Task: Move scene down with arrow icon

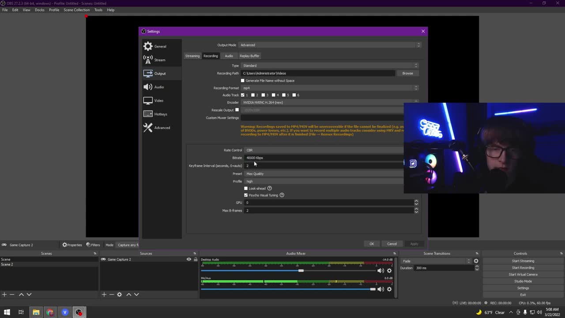Action: click(29, 295)
